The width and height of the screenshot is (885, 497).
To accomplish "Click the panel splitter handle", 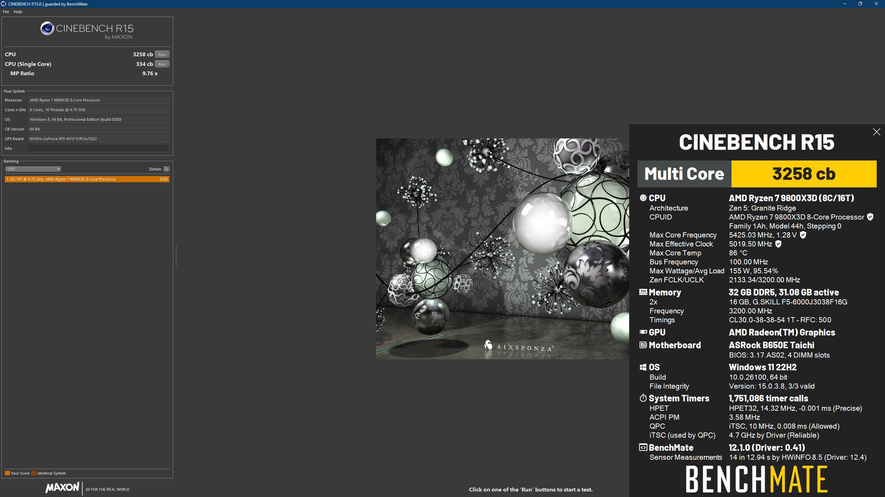I will pyautogui.click(x=176, y=256).
